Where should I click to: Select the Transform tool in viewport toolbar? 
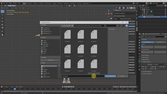point(2,28)
